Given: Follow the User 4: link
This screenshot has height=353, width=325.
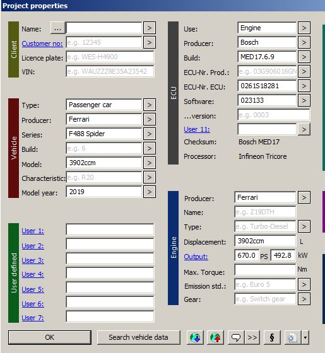Looking at the screenshot, I should [33, 274].
